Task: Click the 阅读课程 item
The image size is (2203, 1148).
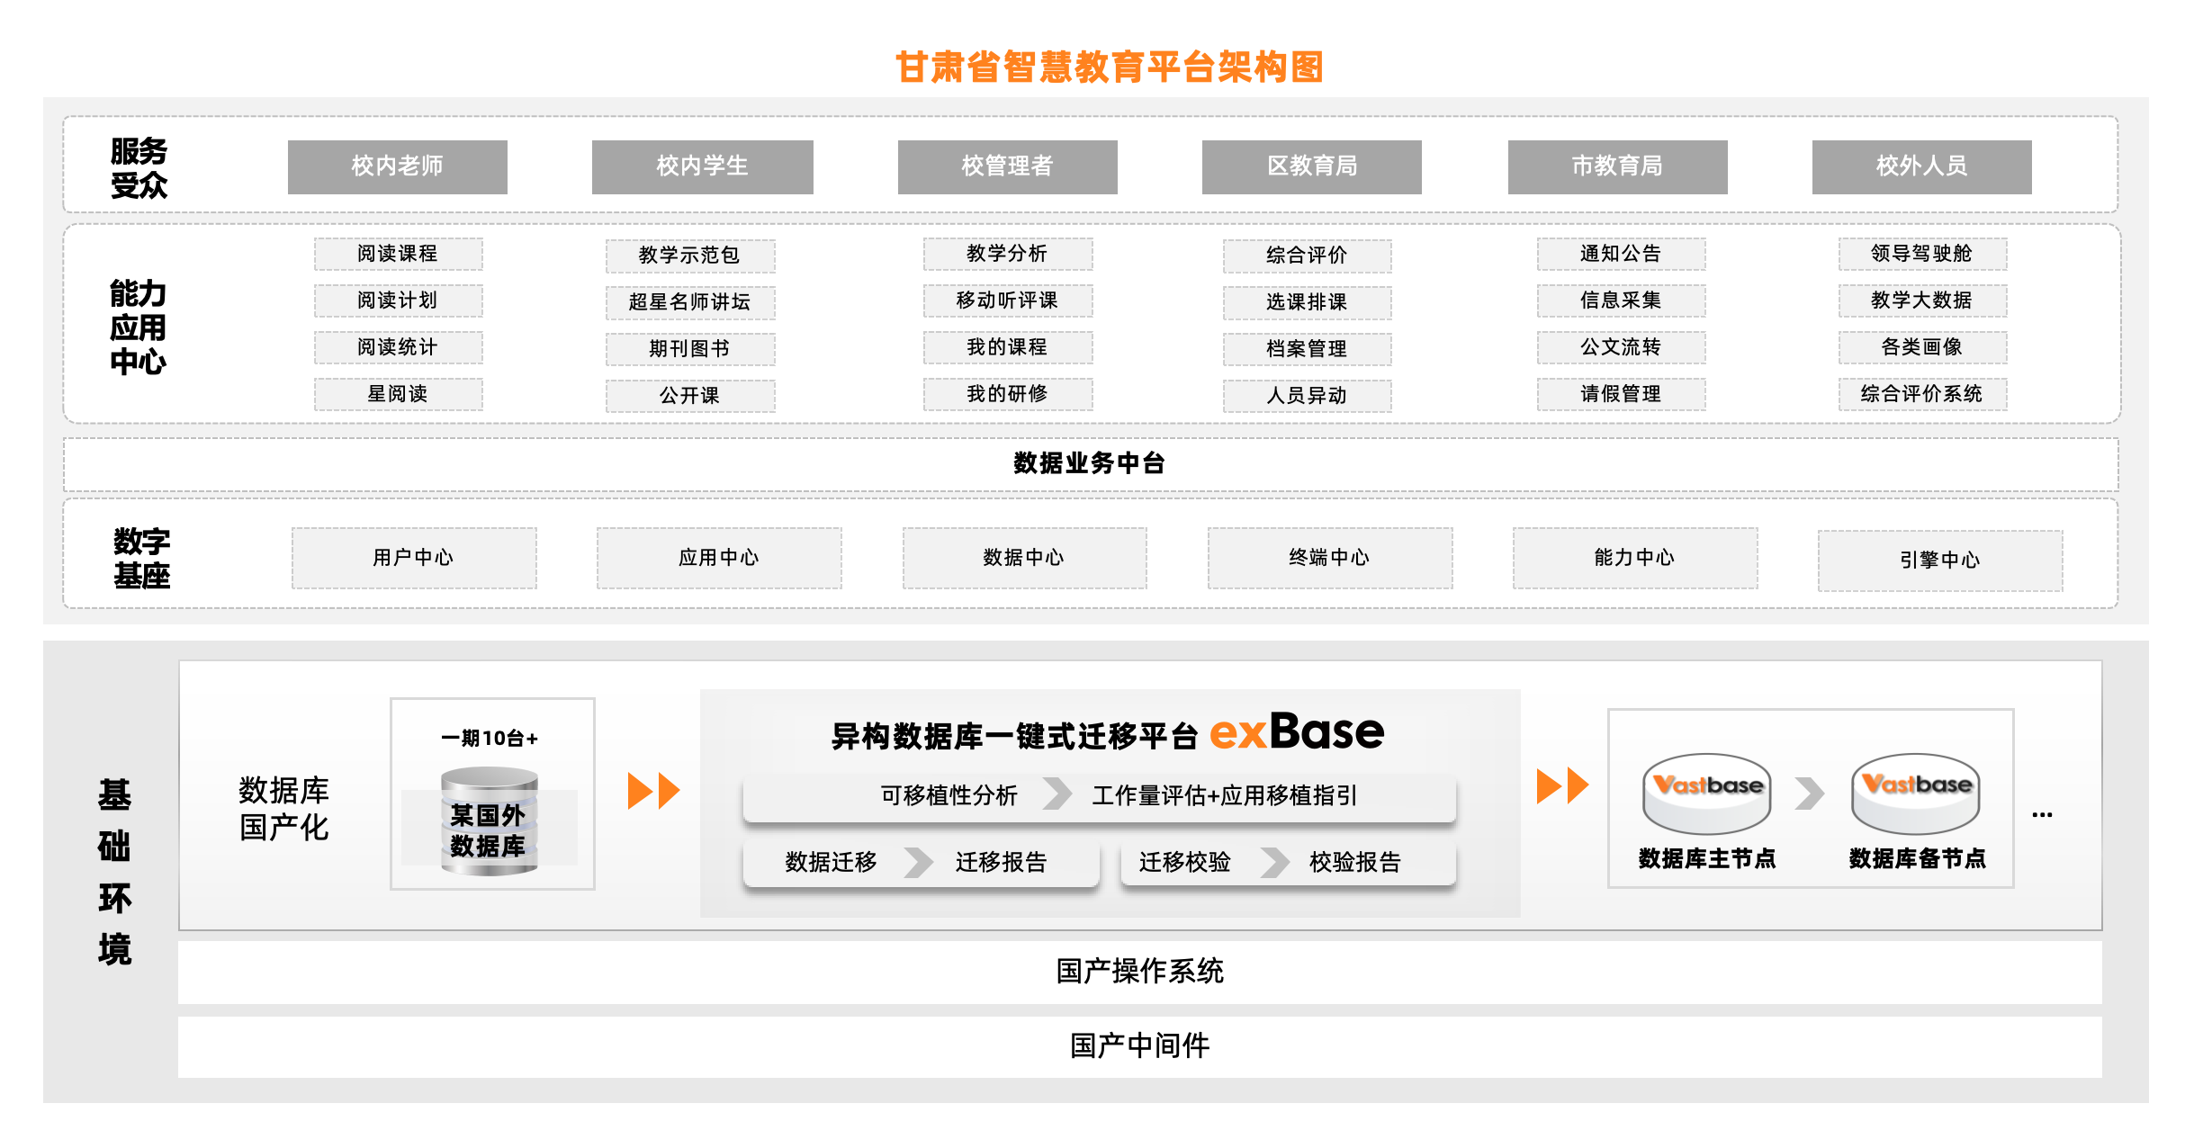Action: tap(398, 254)
